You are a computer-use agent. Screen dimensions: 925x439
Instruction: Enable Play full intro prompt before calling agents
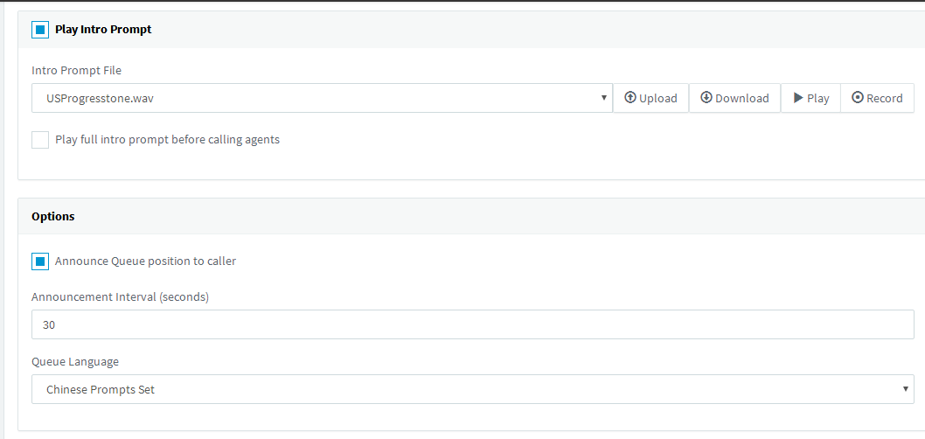click(x=40, y=140)
